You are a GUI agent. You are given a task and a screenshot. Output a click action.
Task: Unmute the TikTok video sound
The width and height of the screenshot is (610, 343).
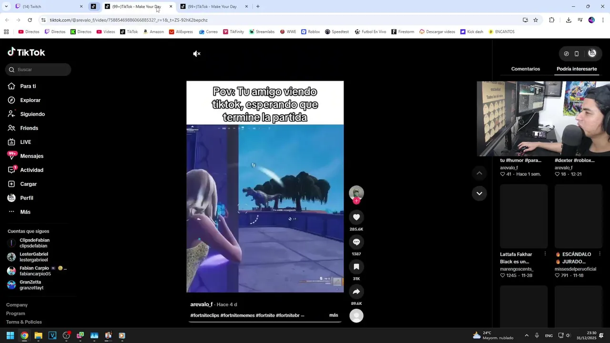pyautogui.click(x=196, y=54)
